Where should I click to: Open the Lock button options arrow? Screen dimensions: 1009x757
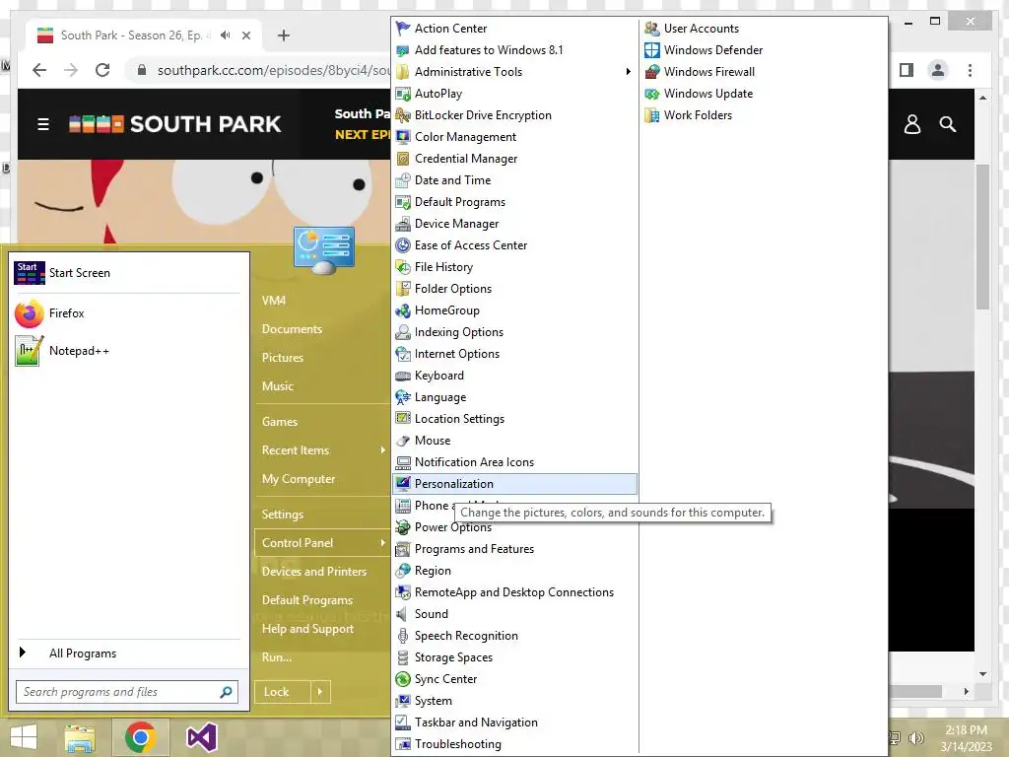coord(320,692)
